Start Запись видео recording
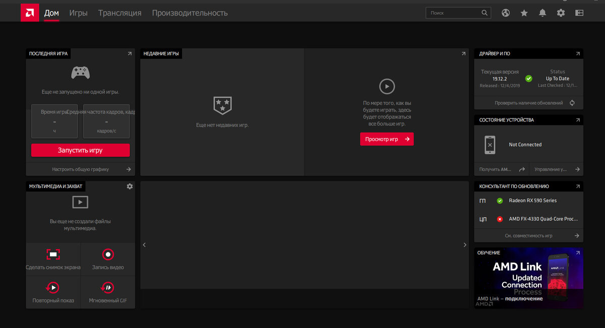The height and width of the screenshot is (328, 605). tap(108, 259)
